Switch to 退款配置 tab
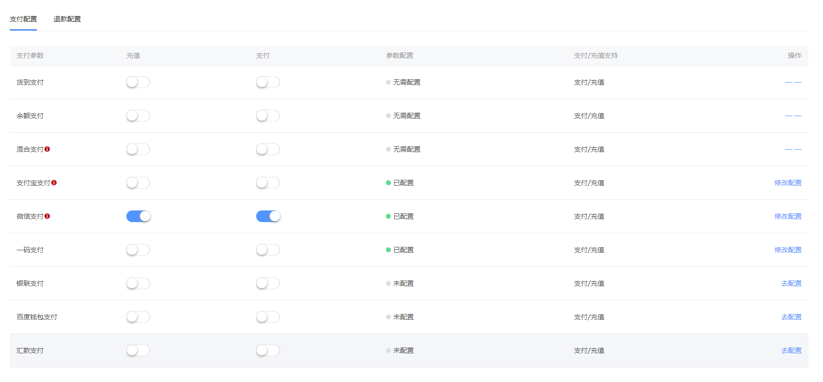This screenshot has height=382, width=823. coord(67,19)
